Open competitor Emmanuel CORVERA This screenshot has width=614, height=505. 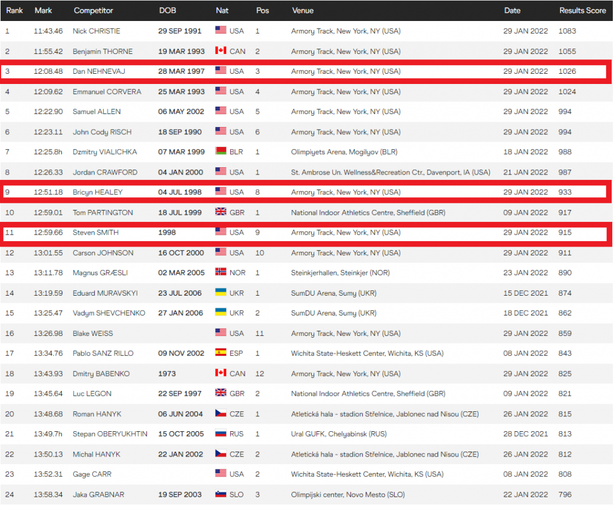click(107, 92)
